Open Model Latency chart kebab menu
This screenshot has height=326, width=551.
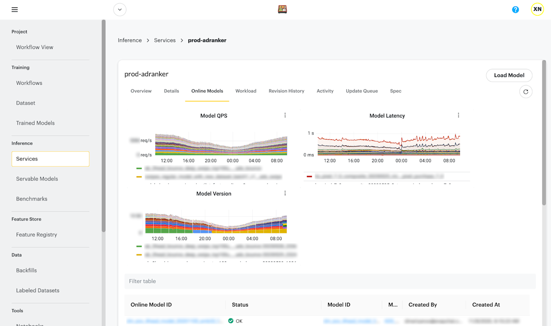(458, 115)
